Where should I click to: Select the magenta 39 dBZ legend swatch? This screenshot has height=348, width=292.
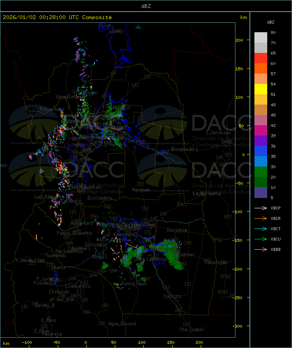[x=261, y=131]
